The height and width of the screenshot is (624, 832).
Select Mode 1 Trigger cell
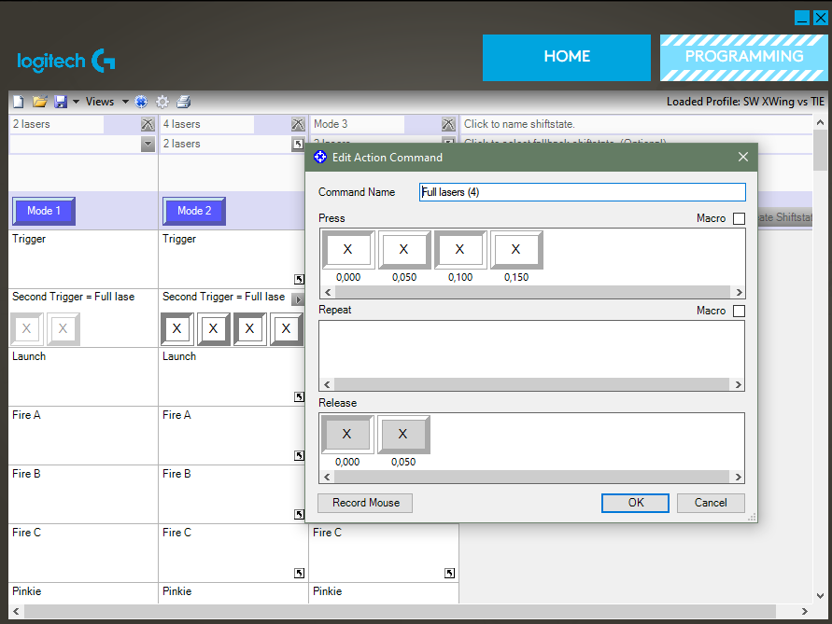click(83, 259)
